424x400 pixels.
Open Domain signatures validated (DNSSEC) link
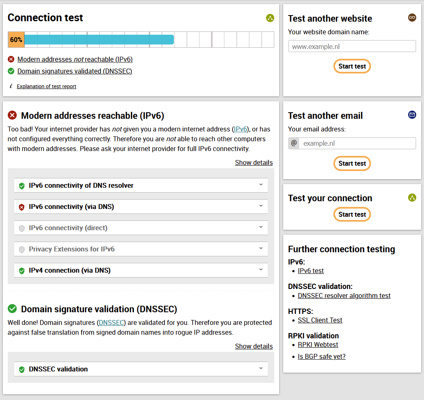(x=75, y=71)
